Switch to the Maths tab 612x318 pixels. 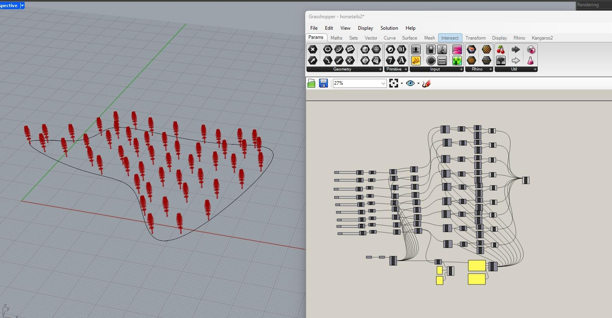coord(336,38)
